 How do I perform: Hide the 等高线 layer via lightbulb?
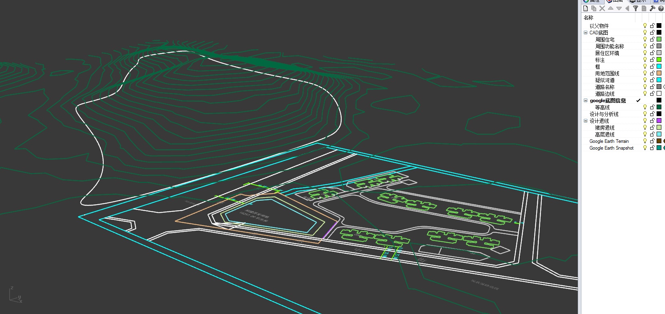(645, 107)
